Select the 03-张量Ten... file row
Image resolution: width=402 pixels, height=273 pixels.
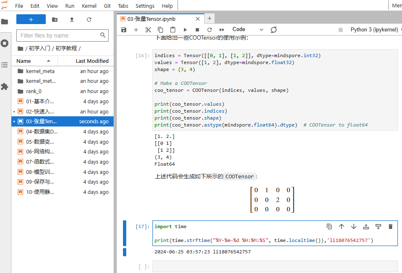point(63,121)
